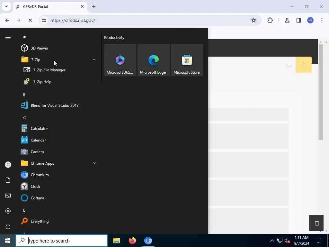View site information icon in address bar
The image size is (329, 247).
44,20
